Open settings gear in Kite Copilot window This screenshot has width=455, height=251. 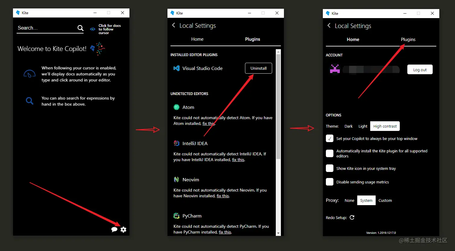[123, 230]
